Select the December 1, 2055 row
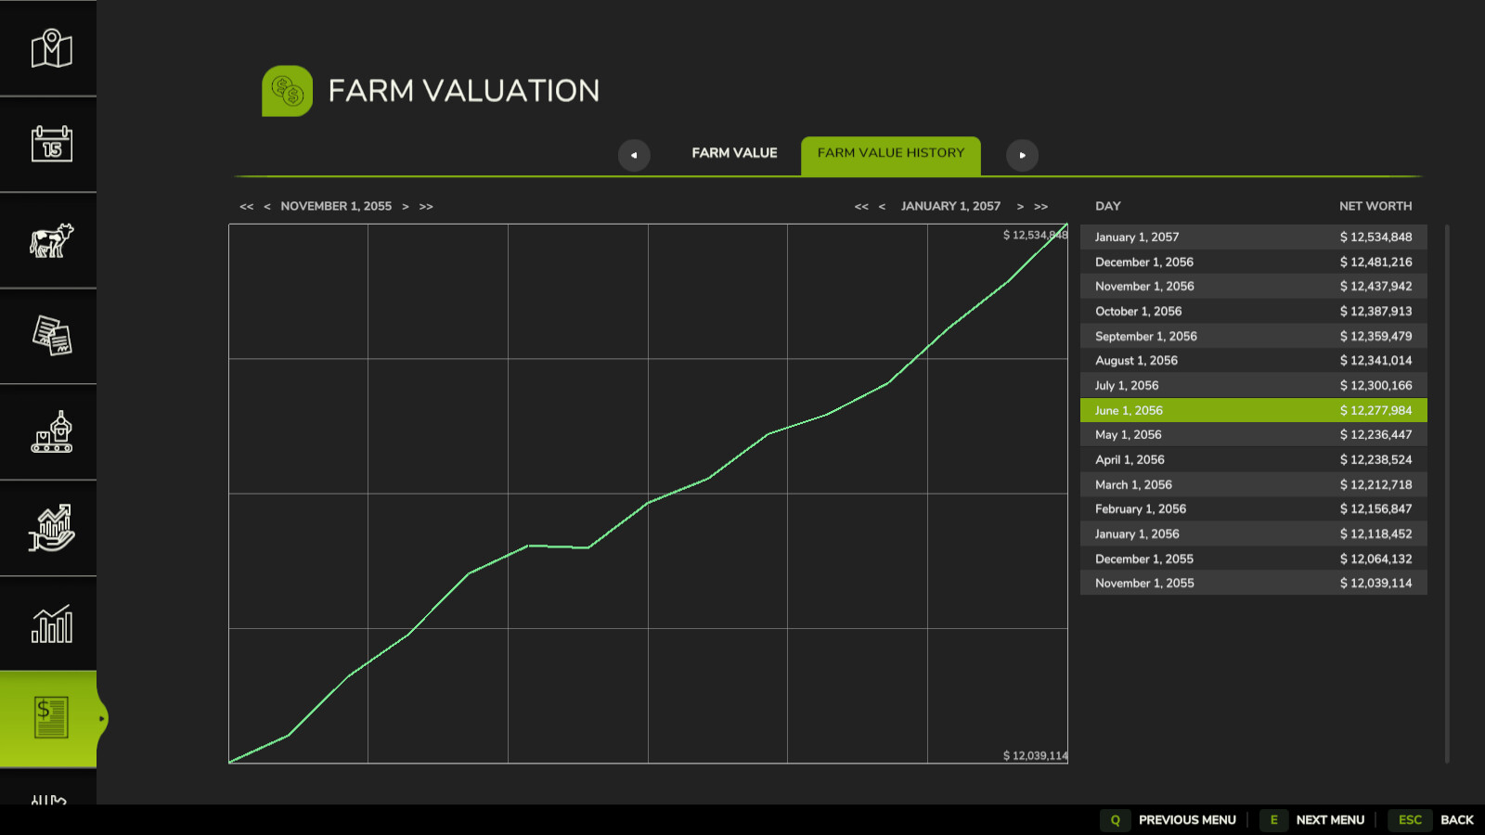The width and height of the screenshot is (1485, 835). click(x=1254, y=559)
